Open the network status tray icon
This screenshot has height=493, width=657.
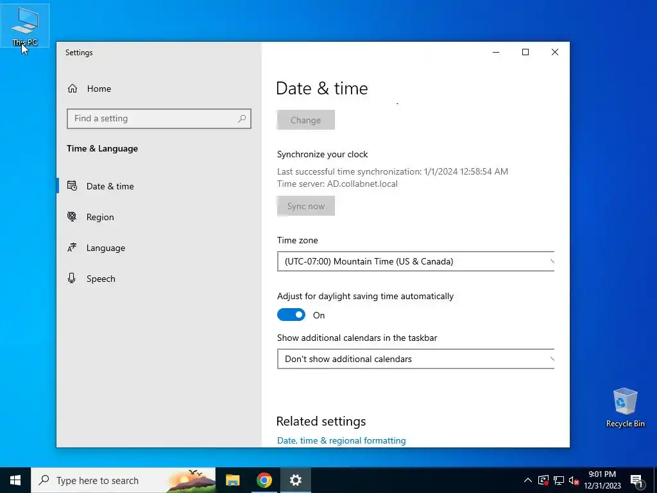(559, 480)
